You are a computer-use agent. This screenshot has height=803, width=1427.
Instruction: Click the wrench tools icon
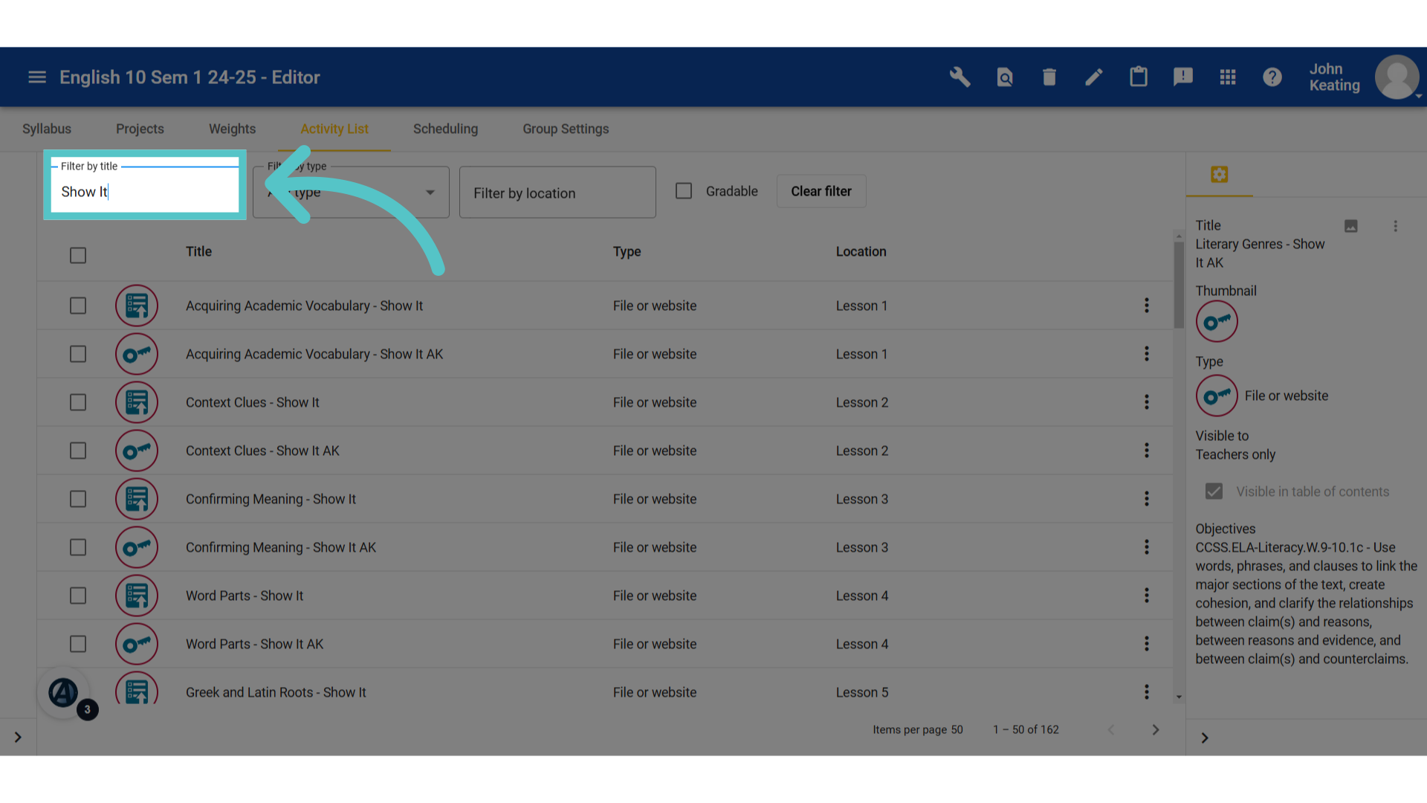coord(960,77)
